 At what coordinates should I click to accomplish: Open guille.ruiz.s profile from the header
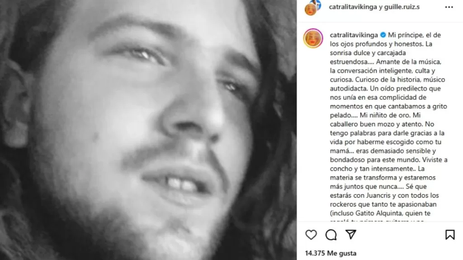(x=402, y=7)
